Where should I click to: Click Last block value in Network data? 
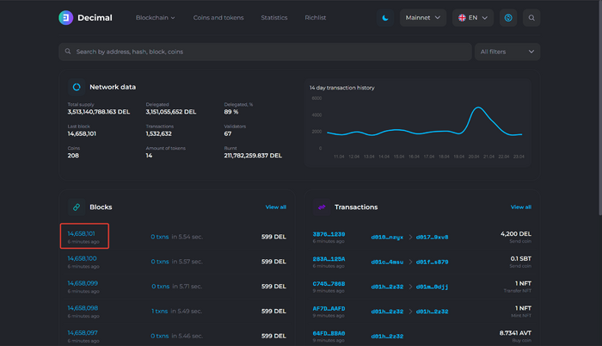pyautogui.click(x=82, y=133)
